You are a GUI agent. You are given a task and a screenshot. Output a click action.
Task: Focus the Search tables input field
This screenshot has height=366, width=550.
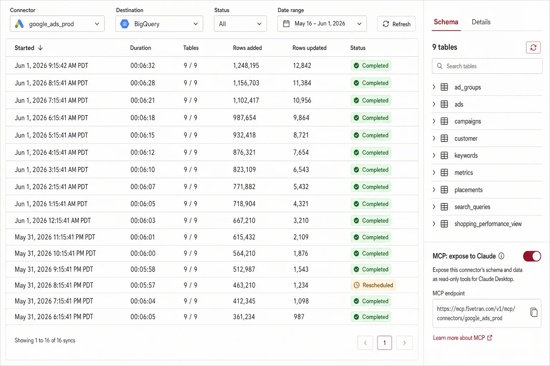(487, 66)
